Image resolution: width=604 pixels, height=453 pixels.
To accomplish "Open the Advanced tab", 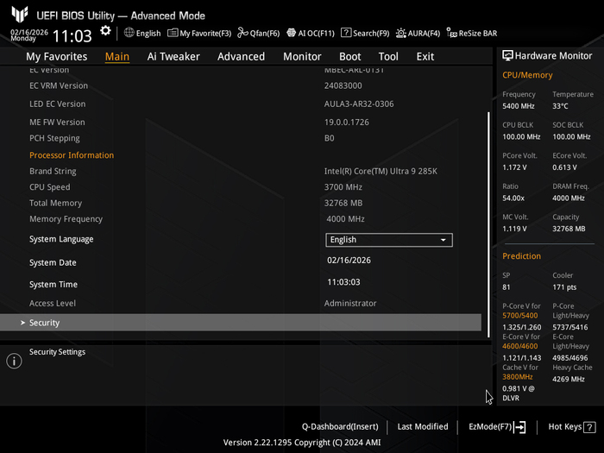I will tap(241, 56).
